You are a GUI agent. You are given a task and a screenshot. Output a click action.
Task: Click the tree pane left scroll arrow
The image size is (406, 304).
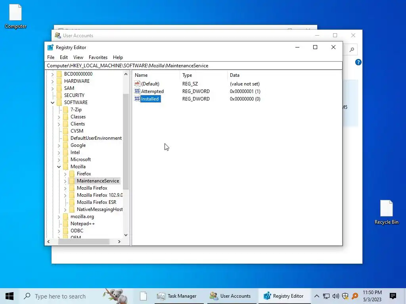click(x=48, y=242)
